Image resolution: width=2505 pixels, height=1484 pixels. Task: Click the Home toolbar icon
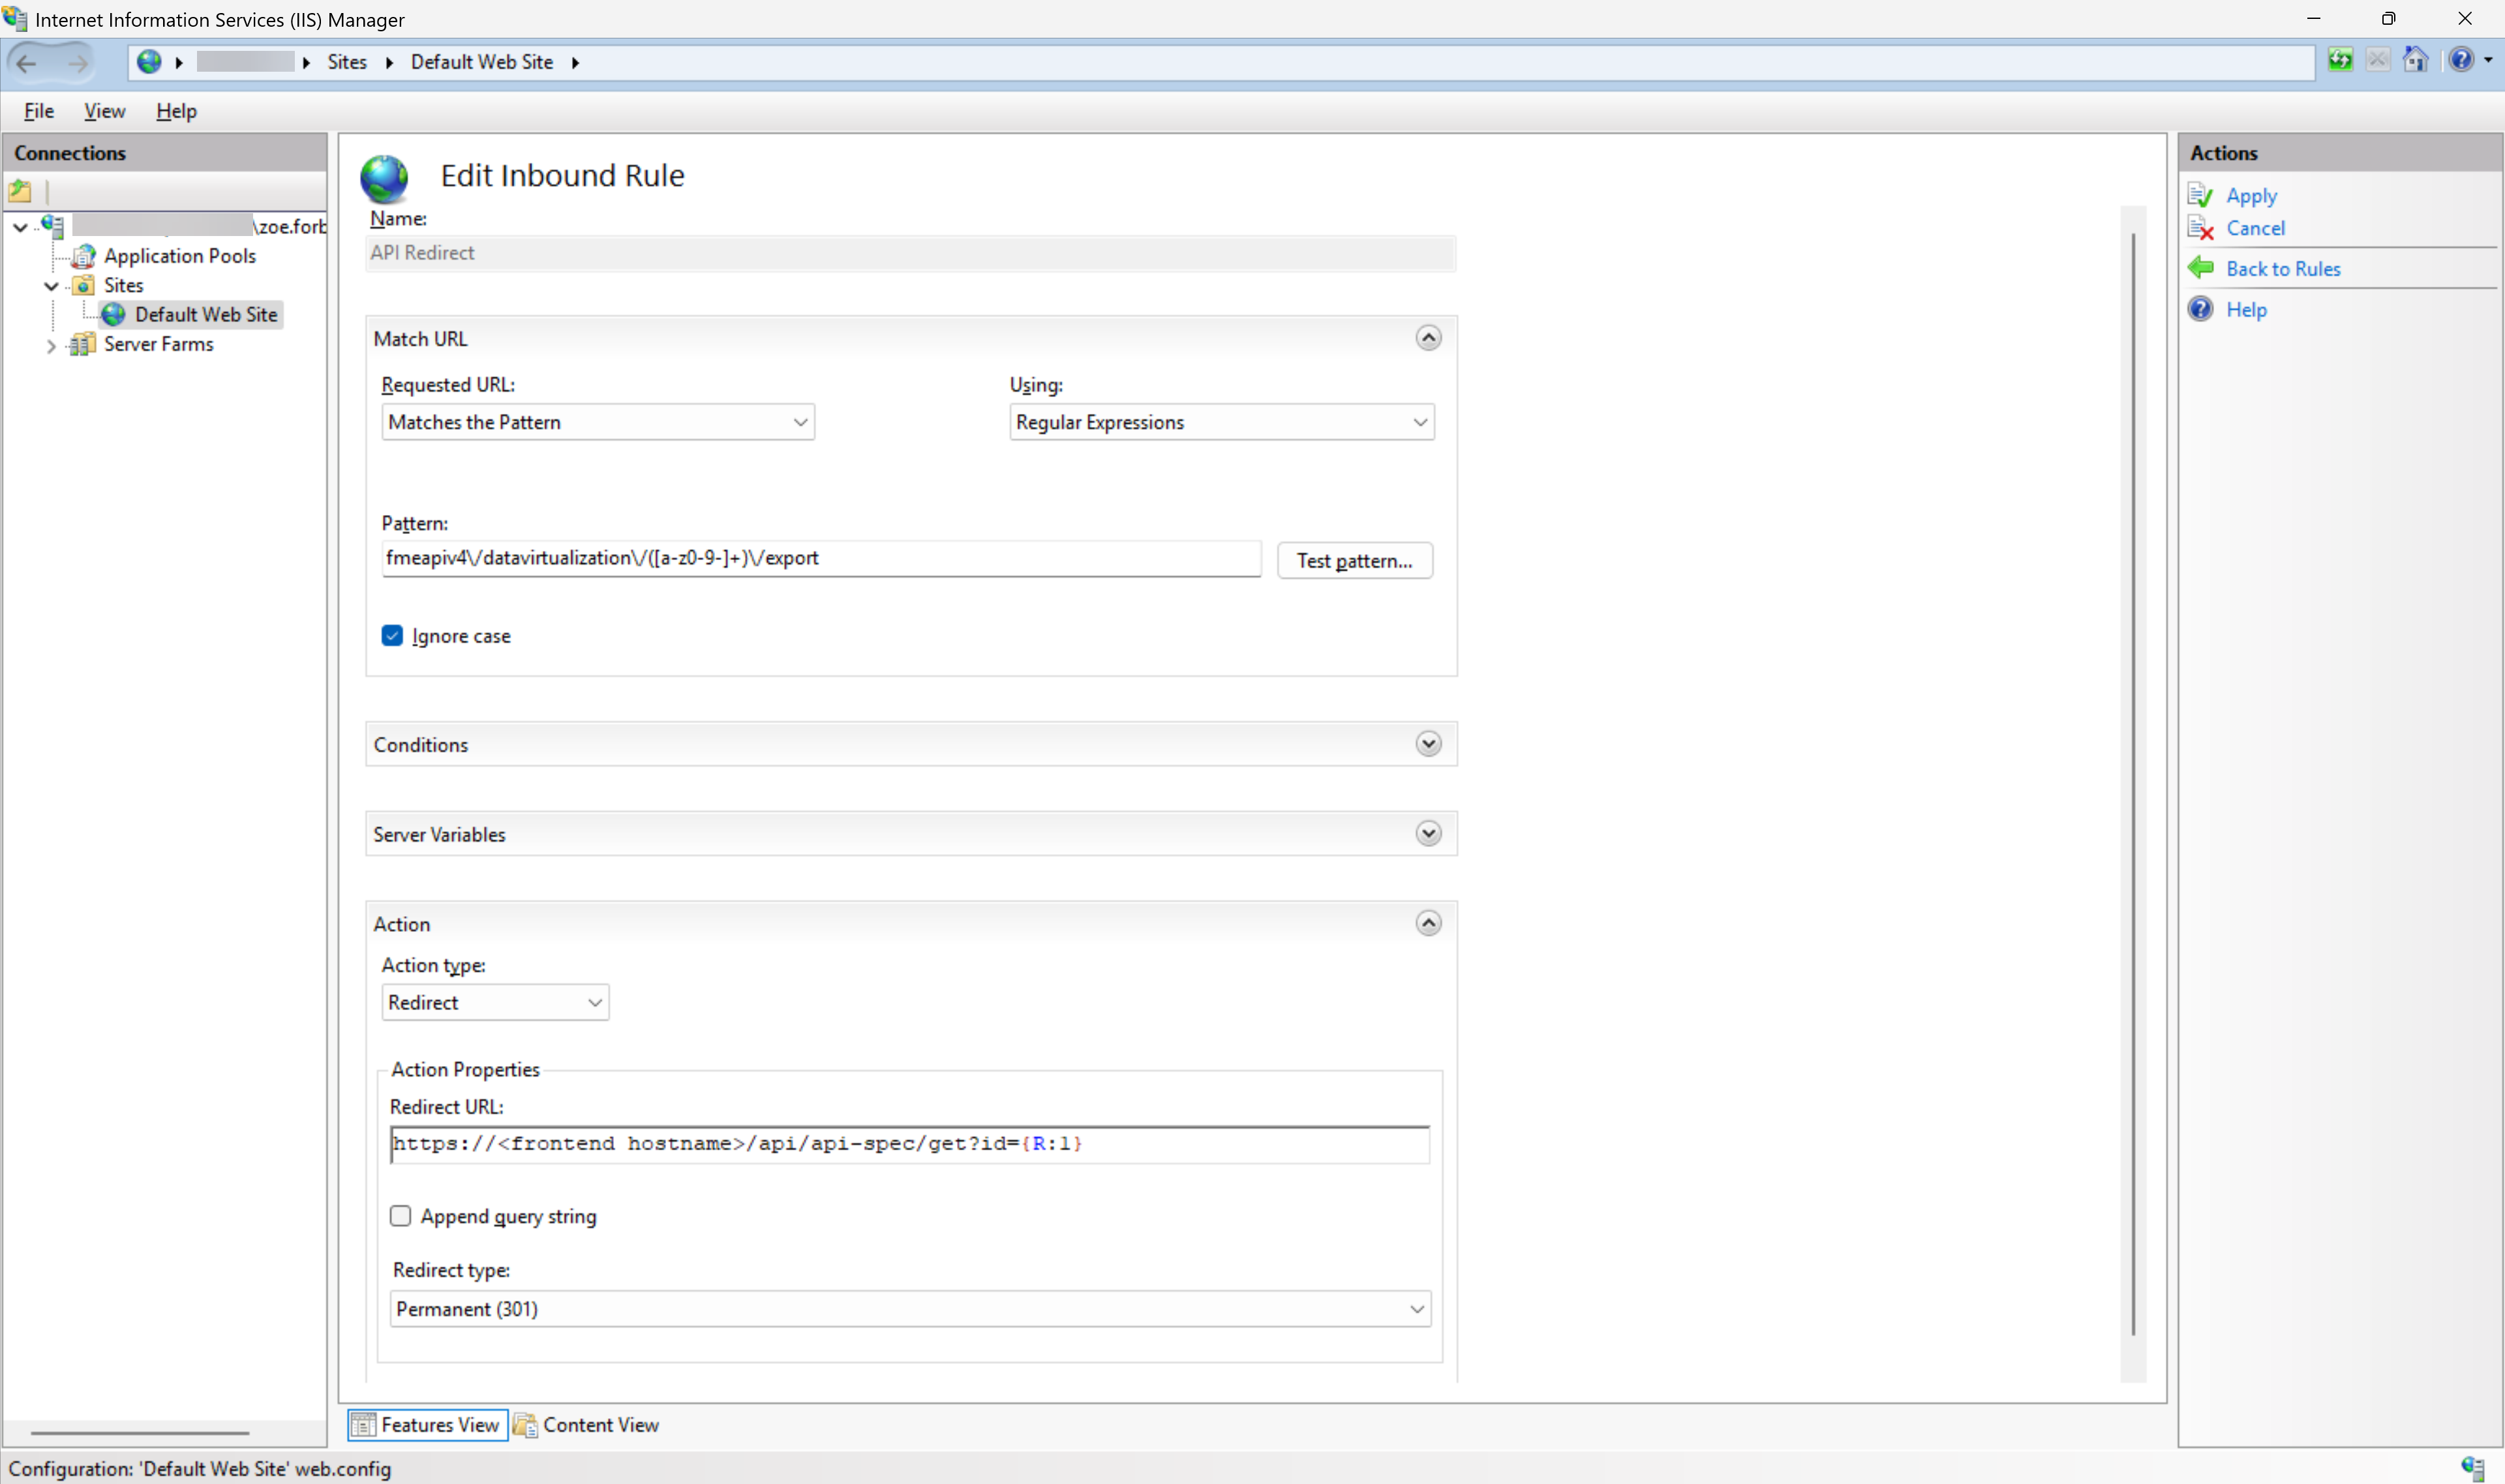pyautogui.click(x=2416, y=60)
